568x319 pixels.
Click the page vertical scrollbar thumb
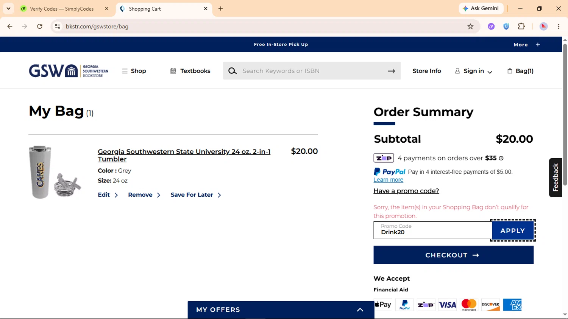click(x=565, y=115)
